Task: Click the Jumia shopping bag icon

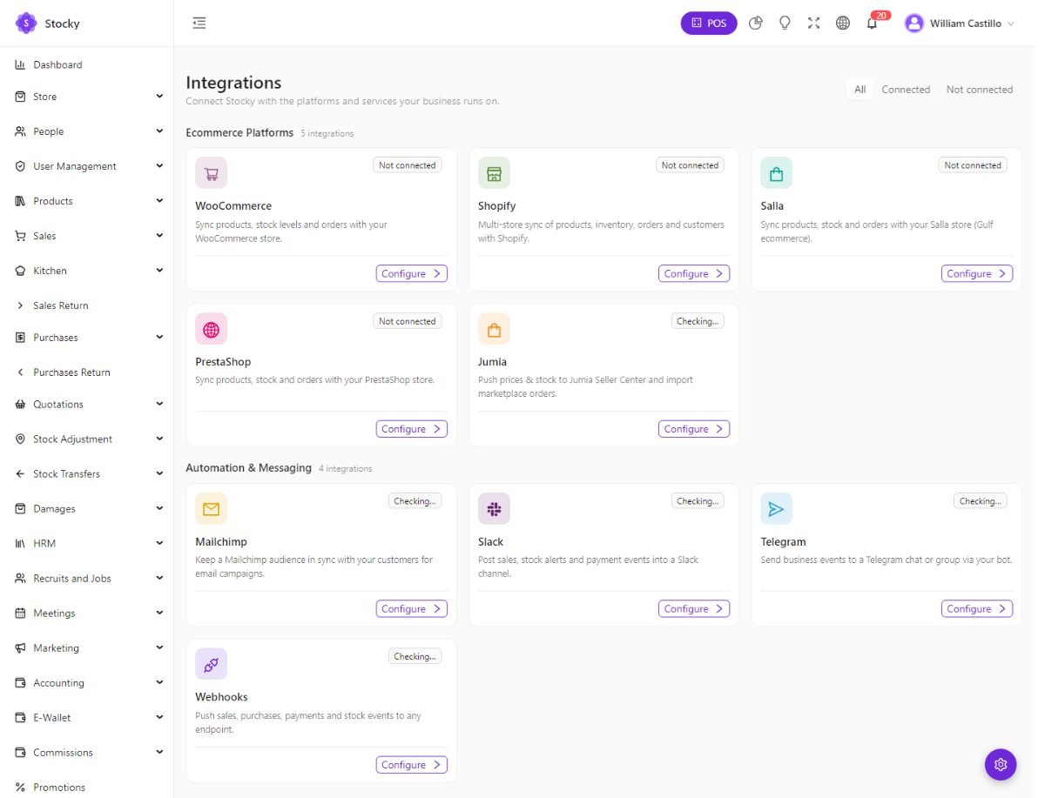Action: click(x=494, y=329)
